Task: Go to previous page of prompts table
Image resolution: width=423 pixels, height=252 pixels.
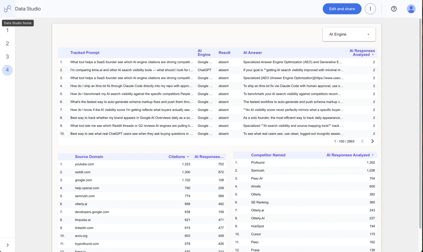Action: tap(362, 141)
